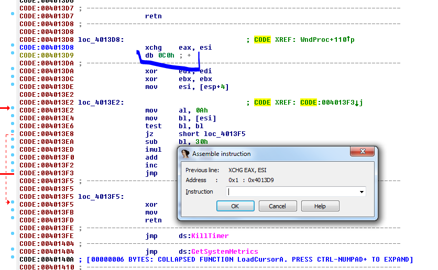Follow the GetSystemMetrics import reference
Screen dimensions: 438x270
[x=225, y=252]
